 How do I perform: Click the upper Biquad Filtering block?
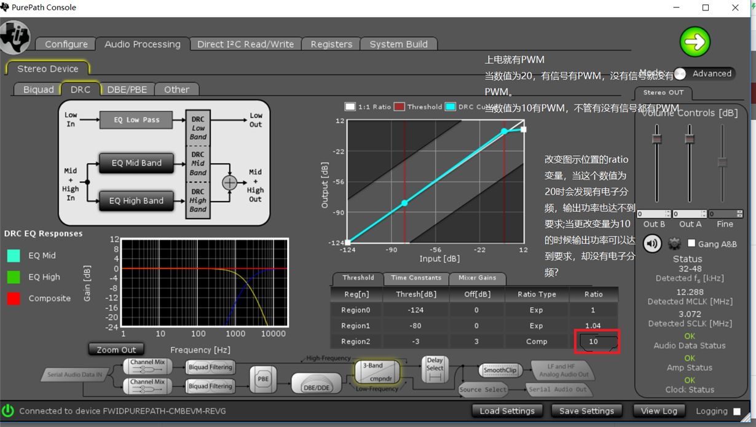click(210, 367)
